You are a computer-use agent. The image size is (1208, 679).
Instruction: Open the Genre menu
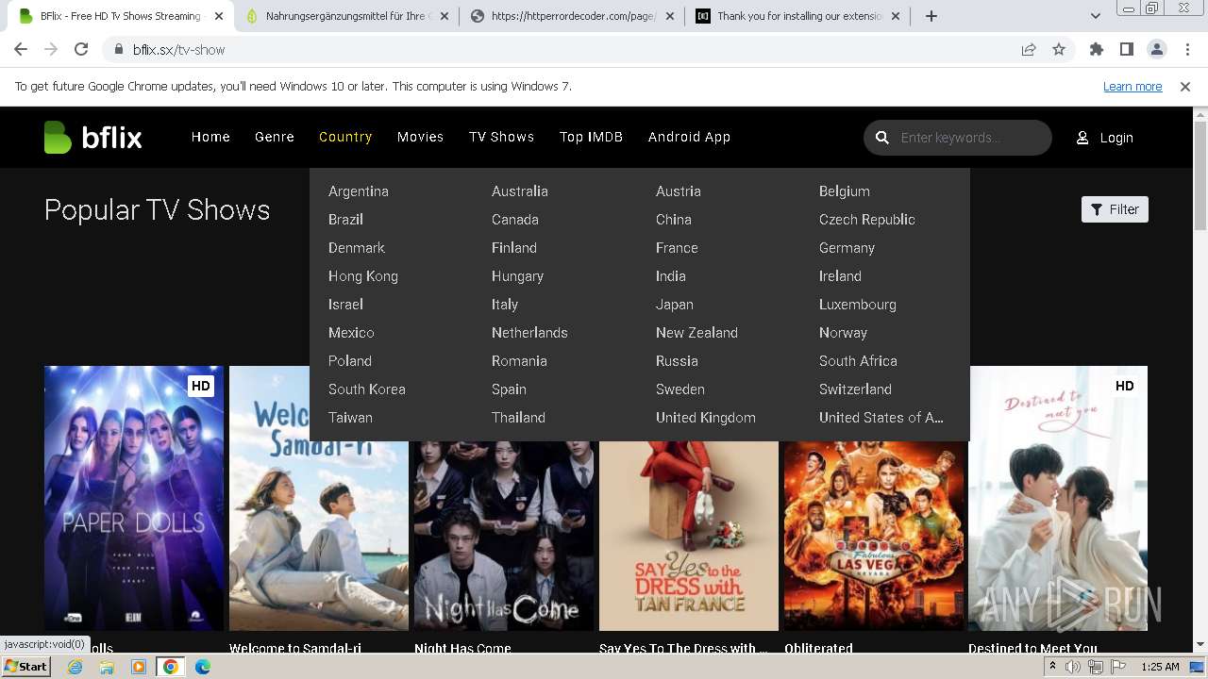[x=275, y=137]
